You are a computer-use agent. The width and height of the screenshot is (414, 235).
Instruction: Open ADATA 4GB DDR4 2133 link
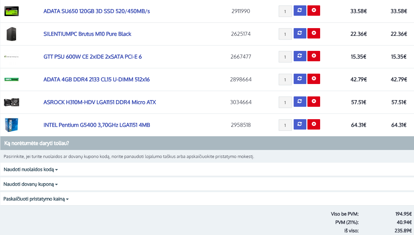click(x=97, y=79)
